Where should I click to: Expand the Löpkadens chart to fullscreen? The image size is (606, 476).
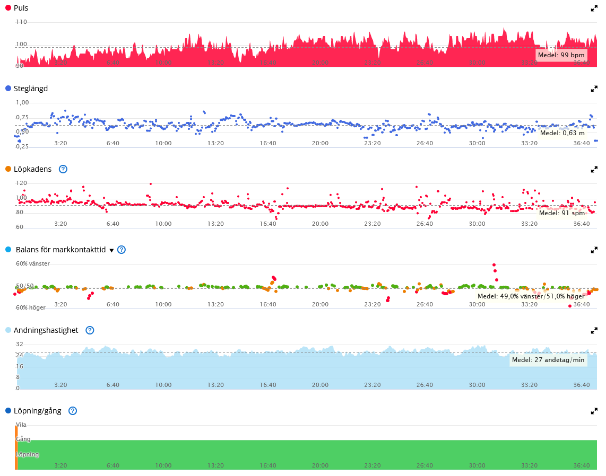[594, 170]
